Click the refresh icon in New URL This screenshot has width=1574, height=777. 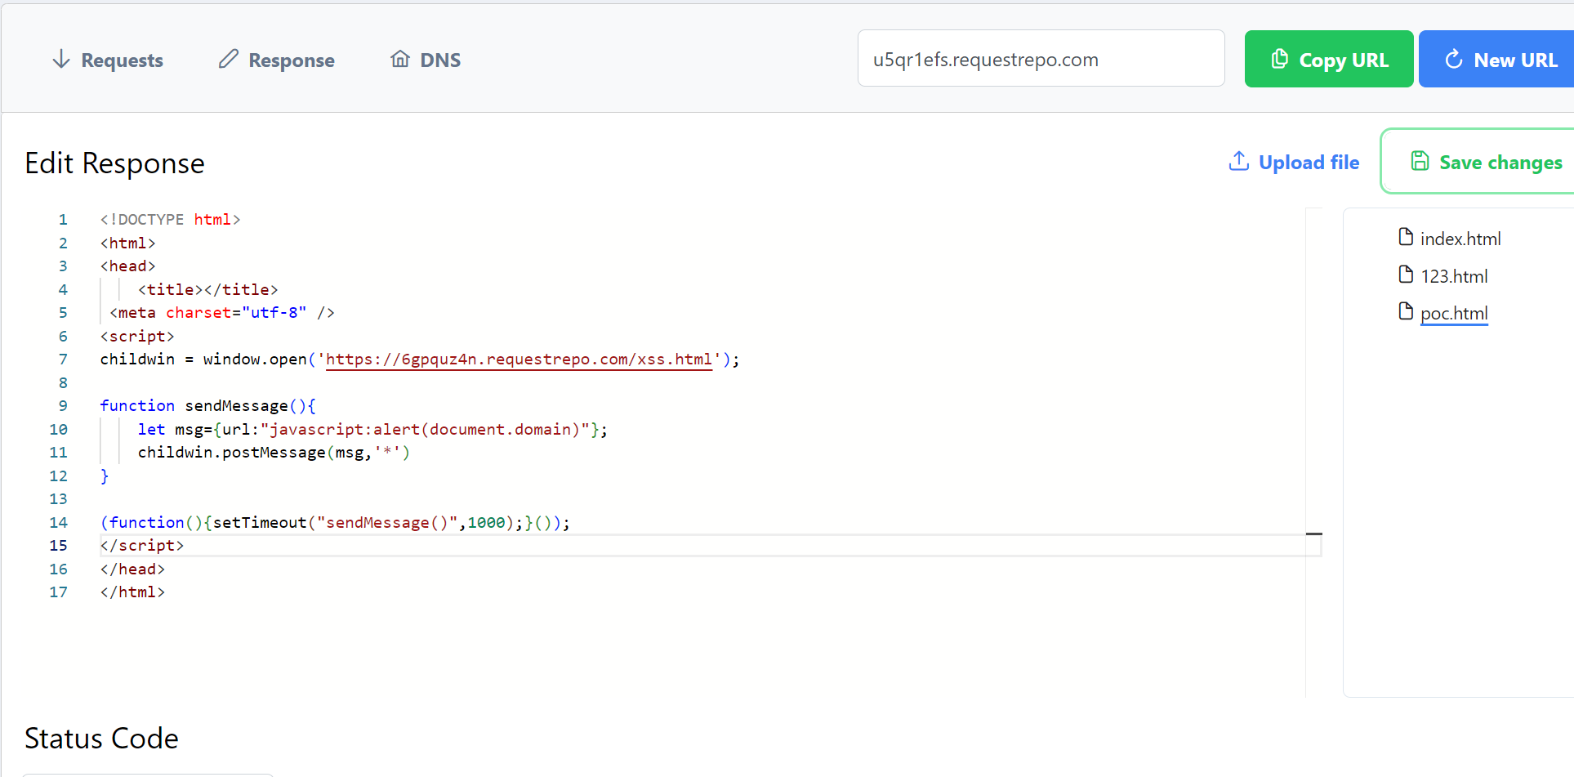coord(1454,59)
